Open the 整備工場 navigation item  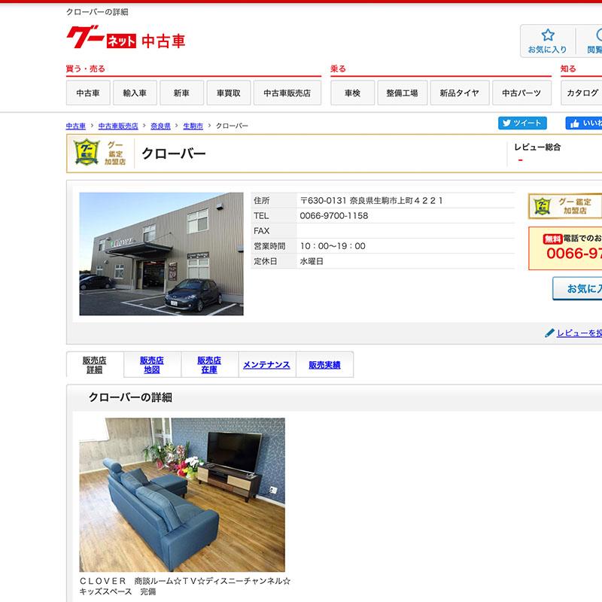(x=402, y=93)
